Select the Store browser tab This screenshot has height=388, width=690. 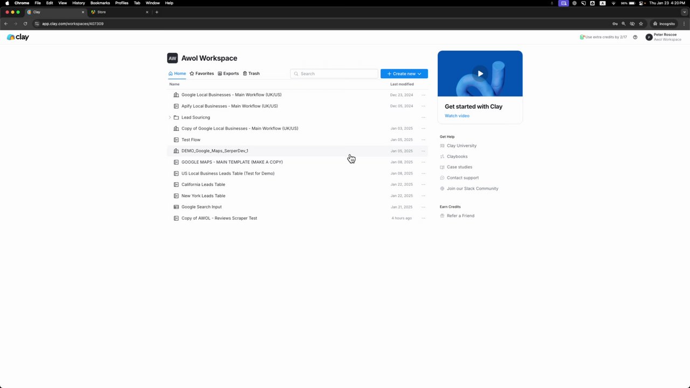click(x=120, y=12)
